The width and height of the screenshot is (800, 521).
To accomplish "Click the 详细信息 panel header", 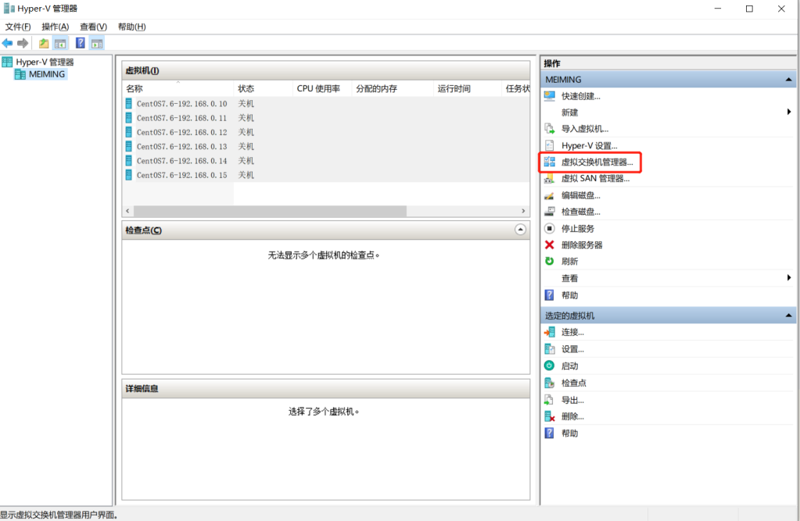I will pyautogui.click(x=326, y=388).
